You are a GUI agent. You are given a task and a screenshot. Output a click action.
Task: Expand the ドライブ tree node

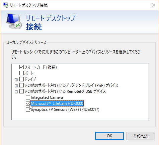click(16, 80)
